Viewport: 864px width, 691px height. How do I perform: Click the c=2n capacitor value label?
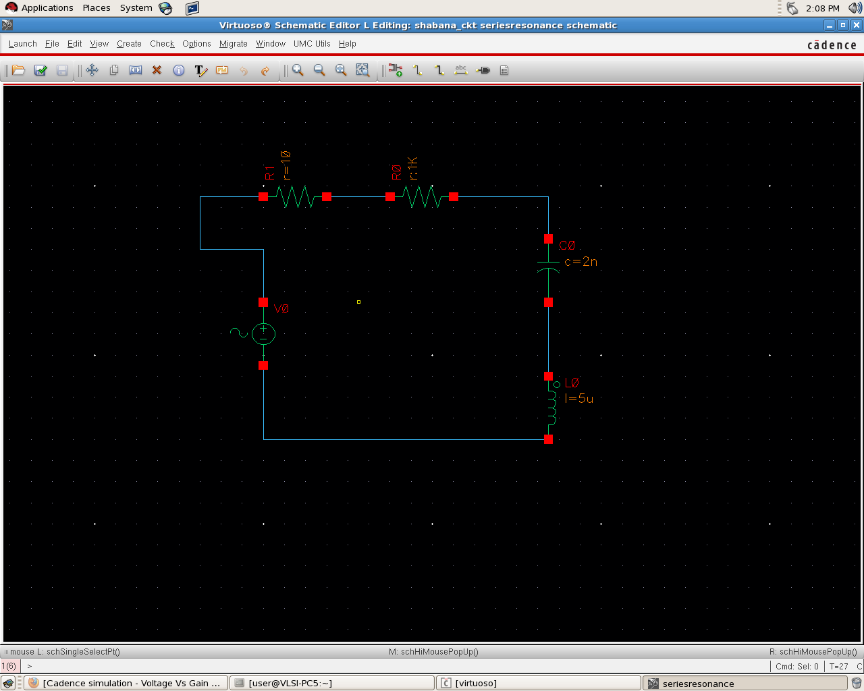580,262
